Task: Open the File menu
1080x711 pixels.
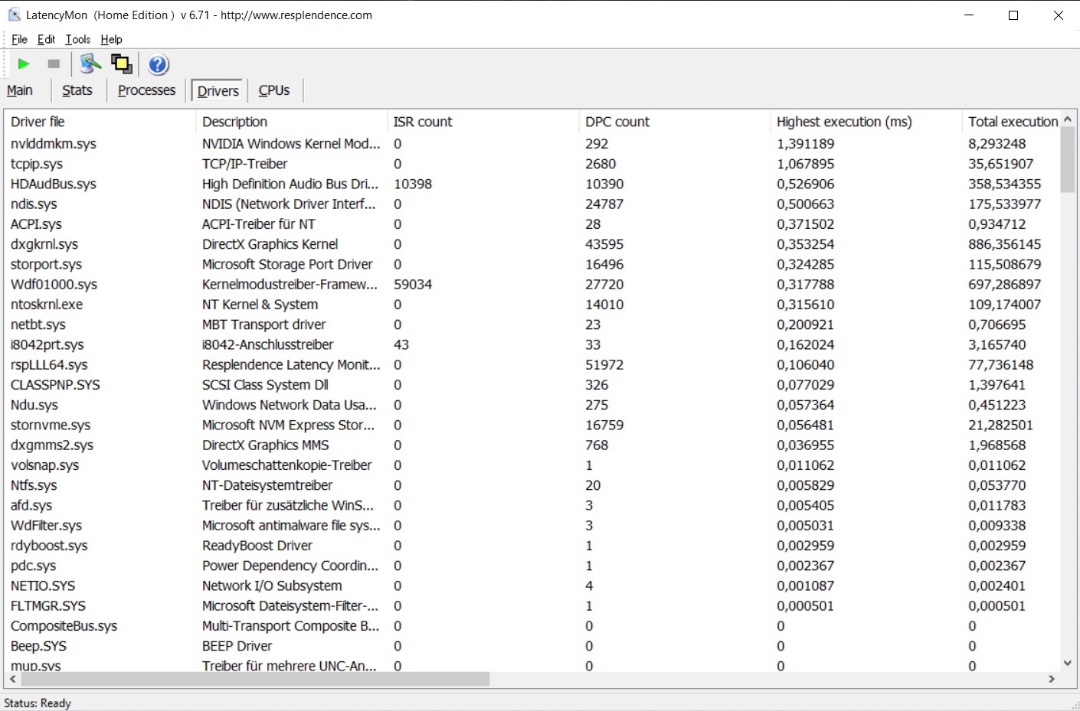Action: (x=19, y=40)
